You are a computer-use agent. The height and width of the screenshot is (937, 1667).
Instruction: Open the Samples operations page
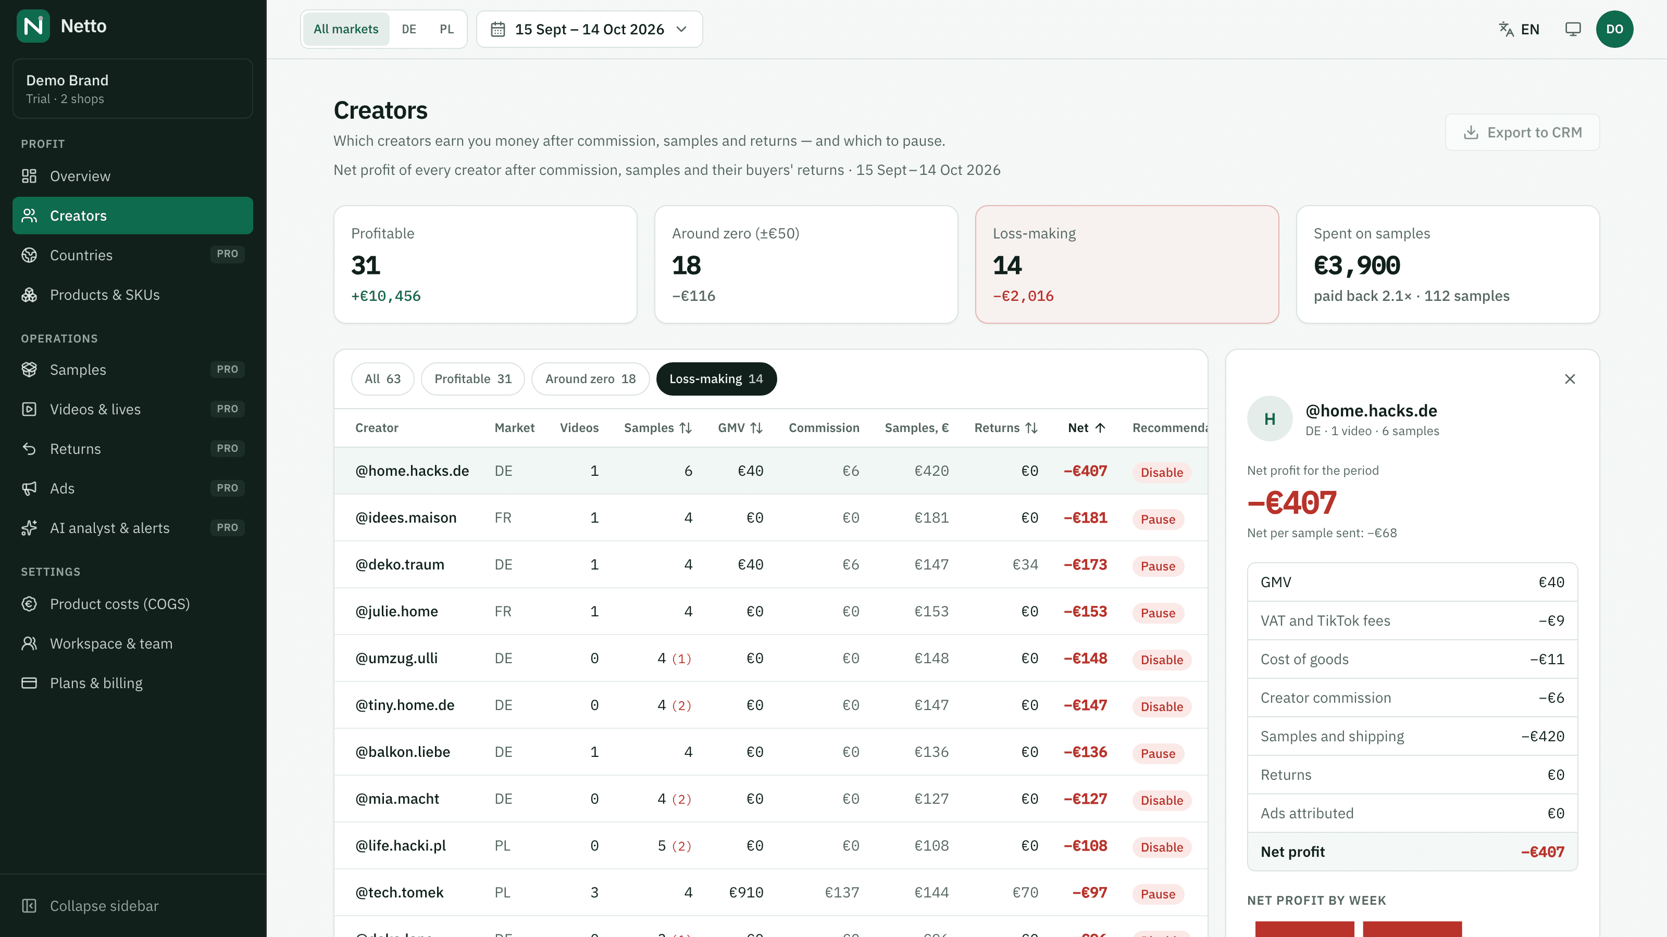click(x=132, y=369)
